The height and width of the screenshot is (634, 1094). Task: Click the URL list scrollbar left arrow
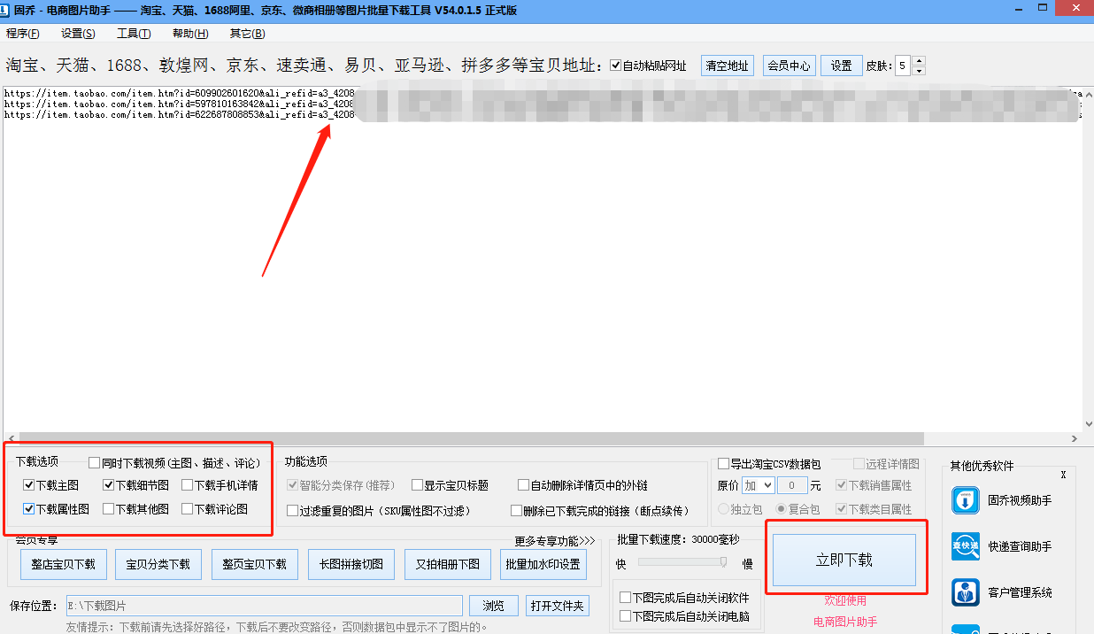pyautogui.click(x=10, y=439)
